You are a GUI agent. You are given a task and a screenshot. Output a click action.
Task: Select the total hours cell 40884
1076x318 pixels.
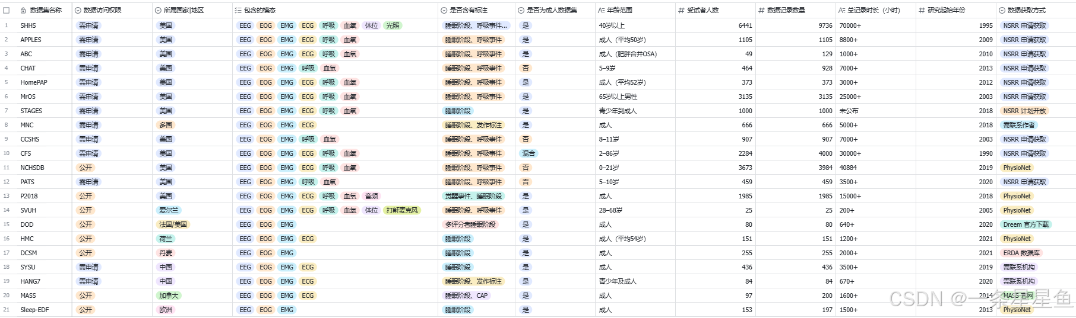pyautogui.click(x=876, y=168)
